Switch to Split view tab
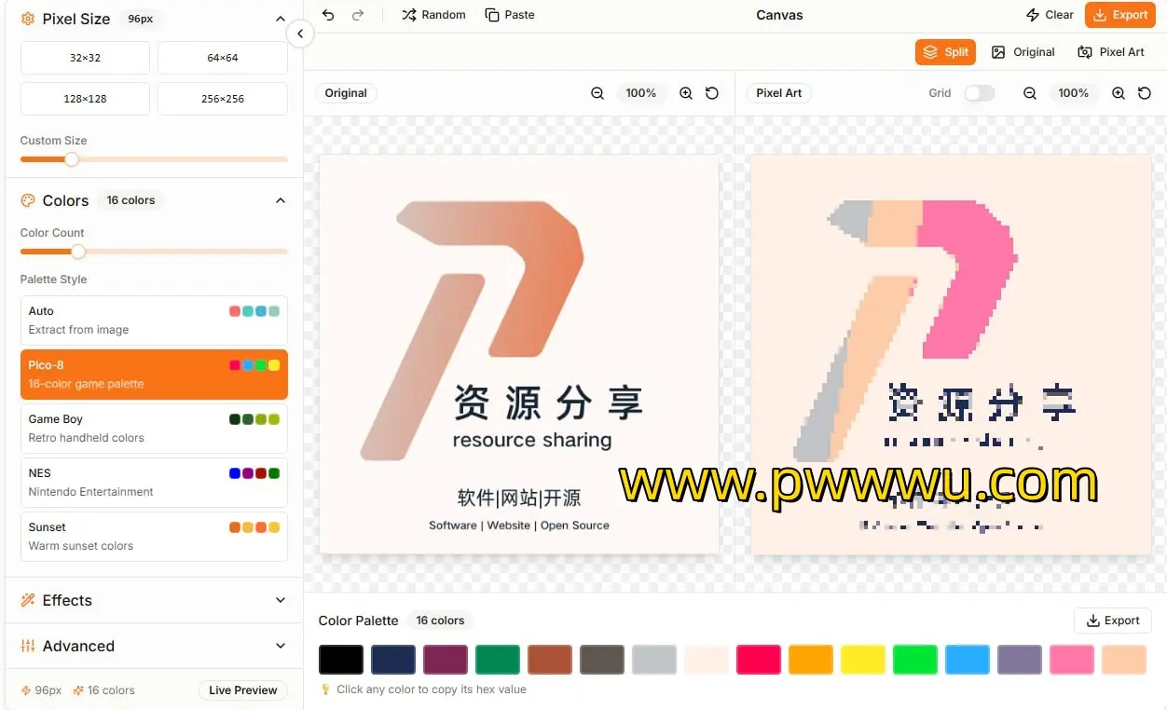 click(x=945, y=52)
